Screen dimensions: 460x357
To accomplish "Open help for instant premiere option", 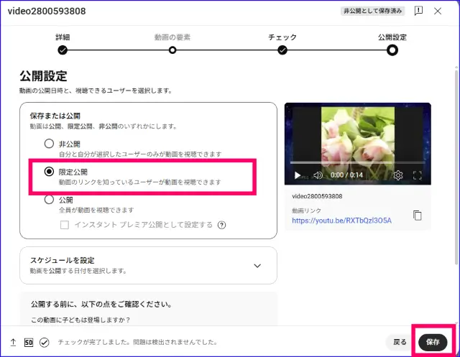I will [222, 225].
